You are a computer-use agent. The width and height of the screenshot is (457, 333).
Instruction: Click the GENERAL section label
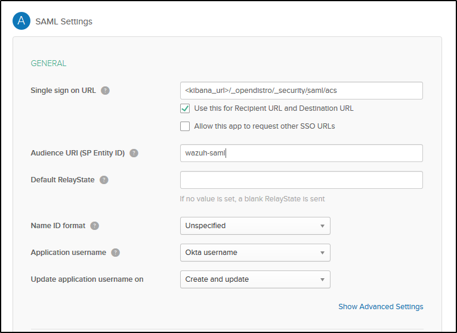[x=48, y=63]
